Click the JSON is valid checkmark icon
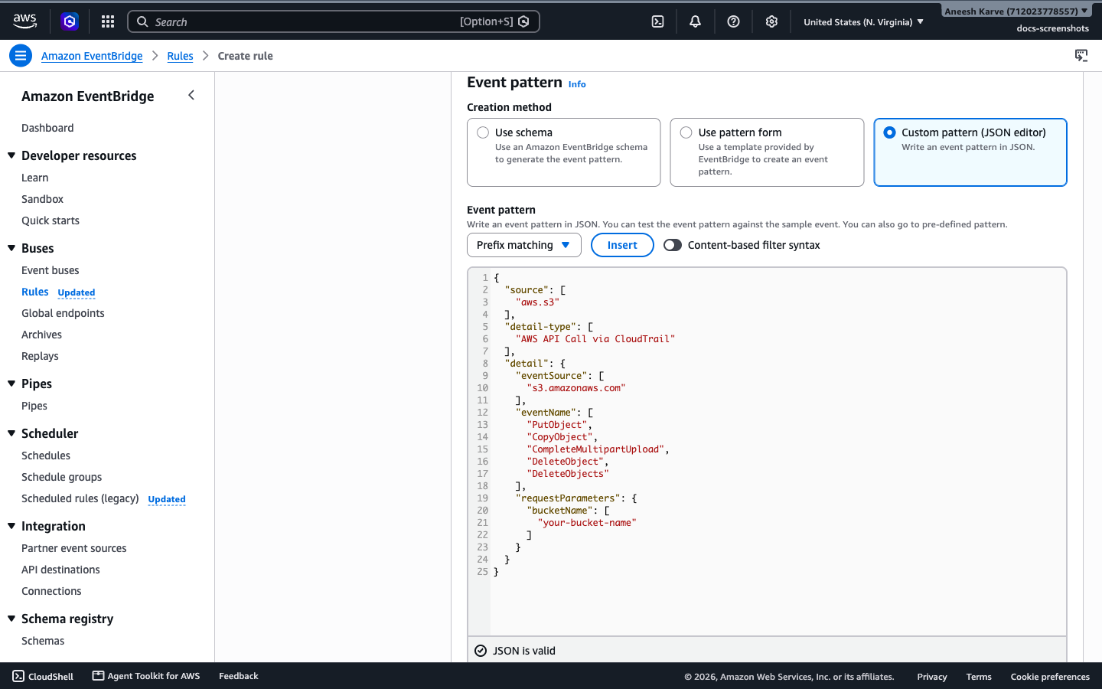1102x689 pixels. click(481, 651)
